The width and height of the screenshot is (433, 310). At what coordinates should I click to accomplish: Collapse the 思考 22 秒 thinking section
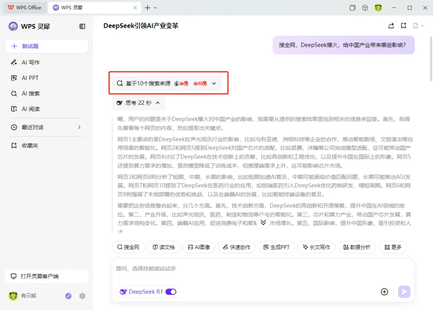tap(138, 103)
